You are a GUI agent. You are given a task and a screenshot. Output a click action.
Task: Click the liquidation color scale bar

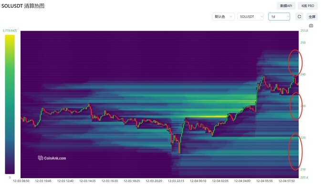click(10, 104)
